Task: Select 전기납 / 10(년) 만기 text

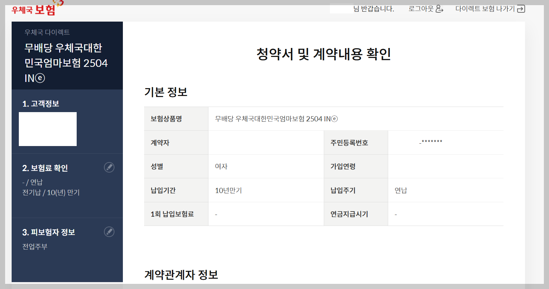Action: (x=51, y=192)
